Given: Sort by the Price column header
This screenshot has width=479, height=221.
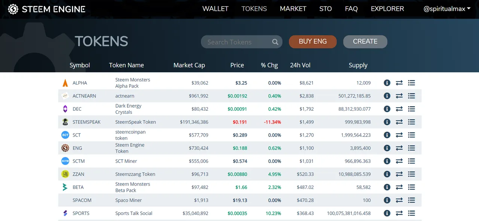Looking at the screenshot, I should tap(237, 65).
